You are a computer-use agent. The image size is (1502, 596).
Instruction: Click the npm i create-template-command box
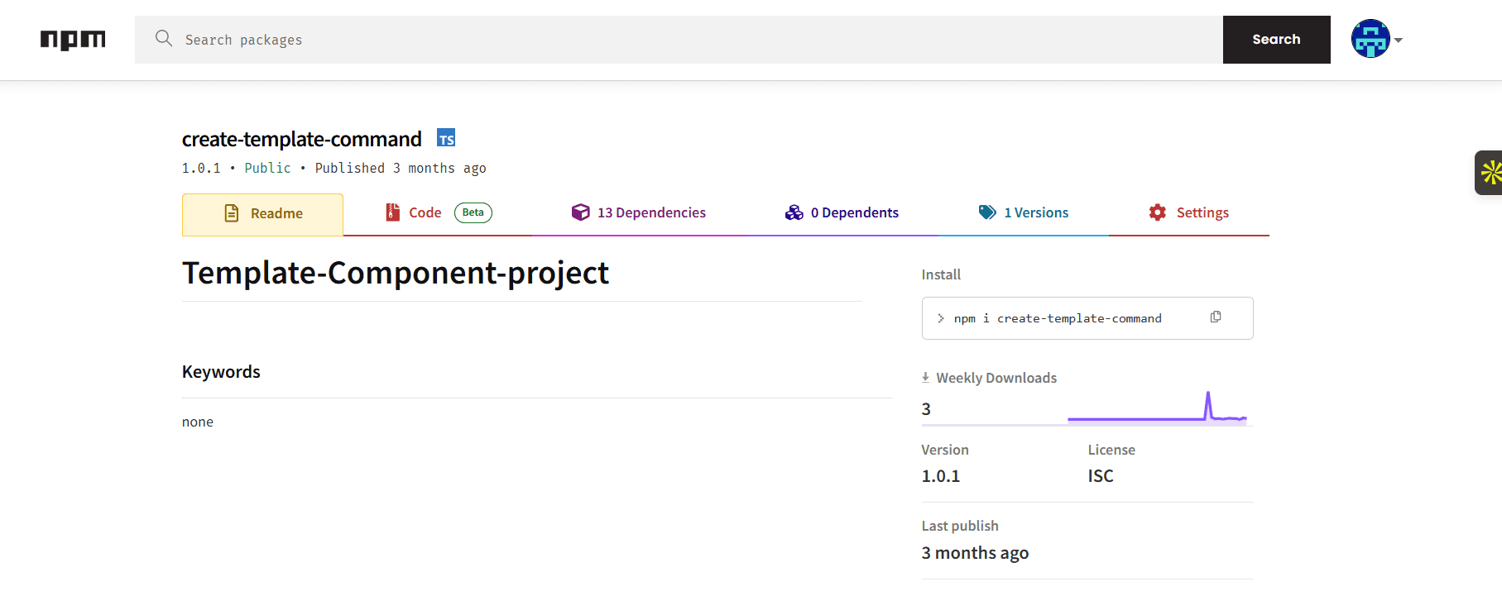(1087, 318)
